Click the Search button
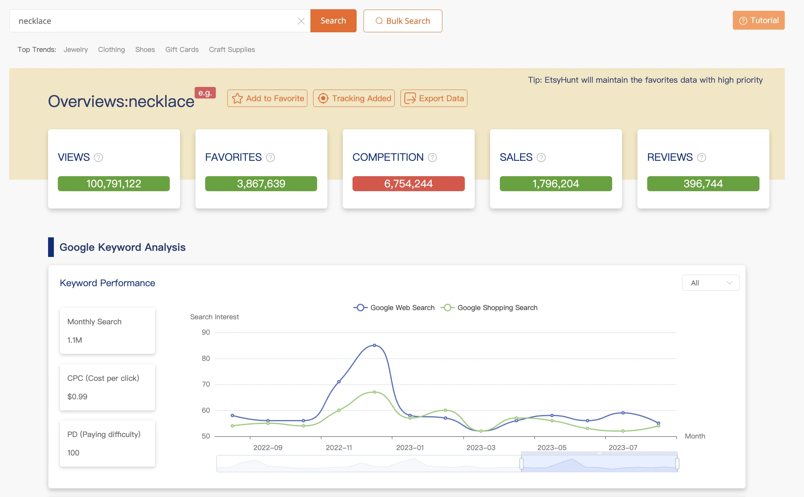804x497 pixels. click(333, 21)
